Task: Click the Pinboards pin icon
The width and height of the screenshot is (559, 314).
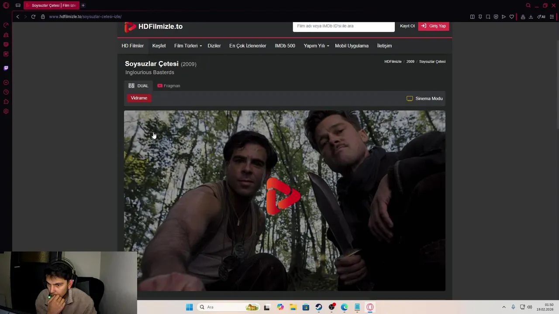Action: click(480, 17)
